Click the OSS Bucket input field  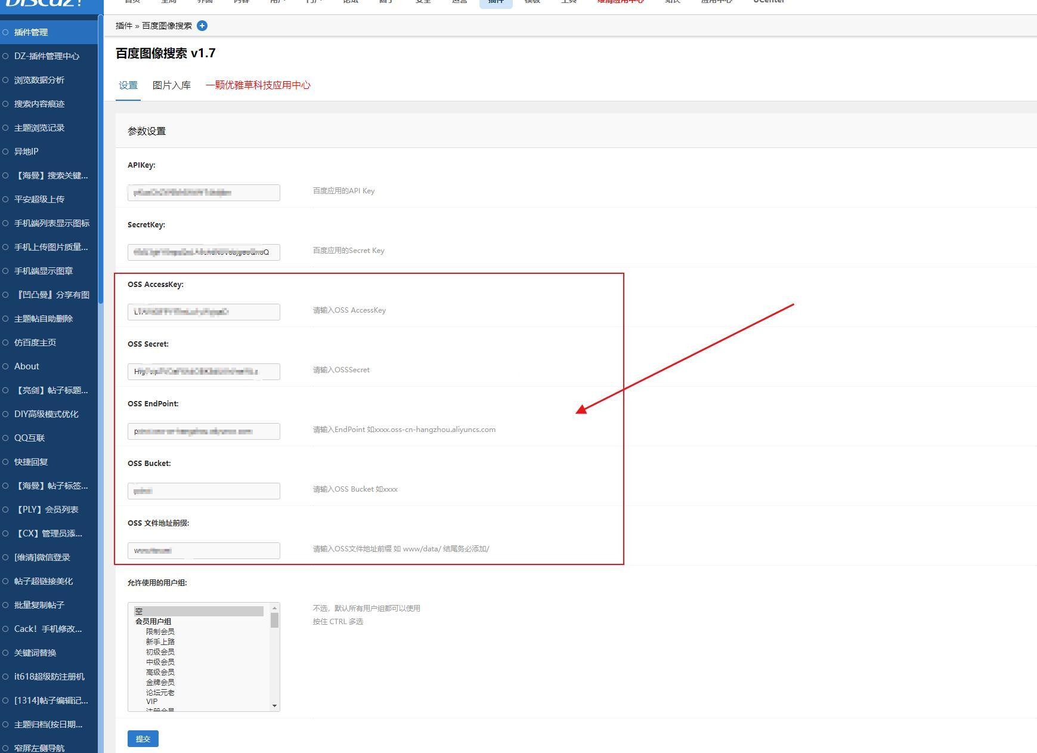tap(204, 491)
